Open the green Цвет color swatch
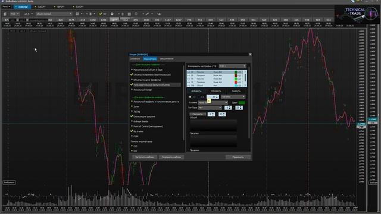Viewport: 381px width, 214px height. (x=242, y=103)
